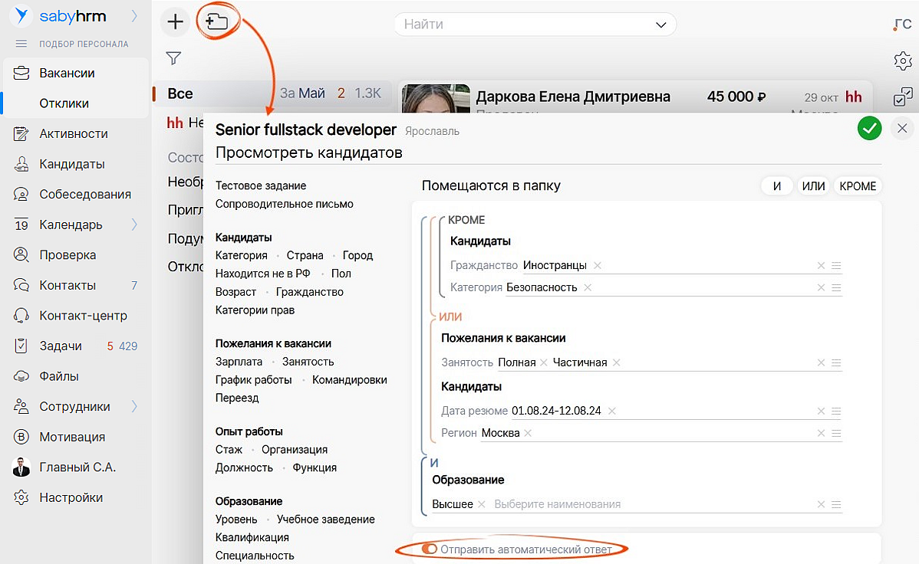Toggle Отправить автоматический ответ switch
The height and width of the screenshot is (564, 919).
coord(430,549)
